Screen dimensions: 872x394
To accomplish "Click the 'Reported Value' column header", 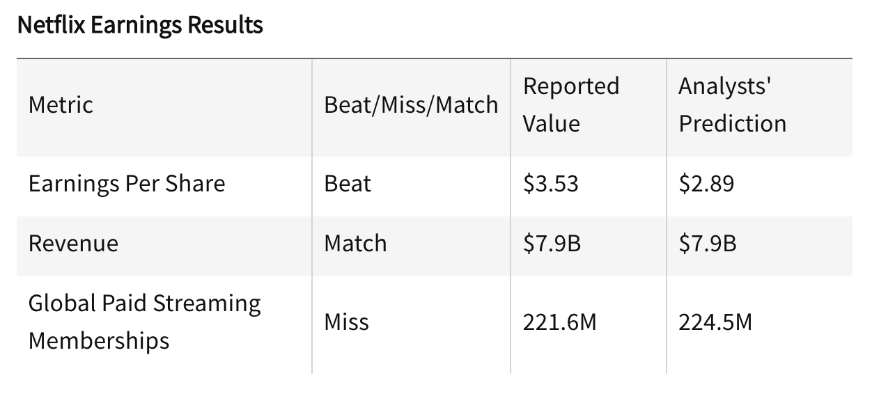I will click(x=571, y=104).
